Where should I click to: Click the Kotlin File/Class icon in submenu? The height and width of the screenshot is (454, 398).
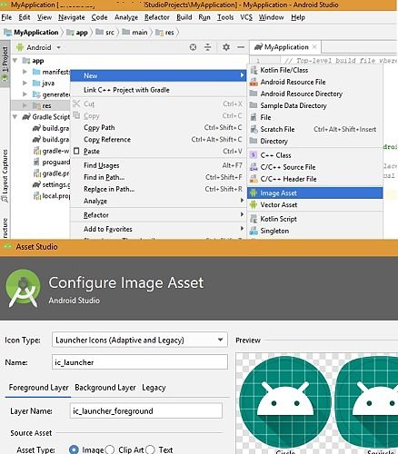tap(254, 70)
